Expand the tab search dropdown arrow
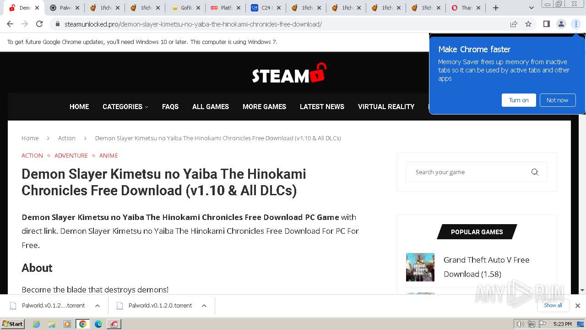 tap(531, 8)
